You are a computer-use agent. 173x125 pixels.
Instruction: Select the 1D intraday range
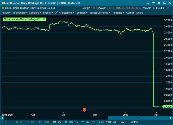[11, 122]
